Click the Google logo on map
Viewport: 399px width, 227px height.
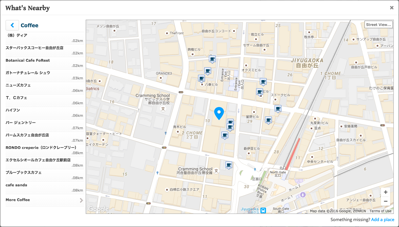coord(98,209)
